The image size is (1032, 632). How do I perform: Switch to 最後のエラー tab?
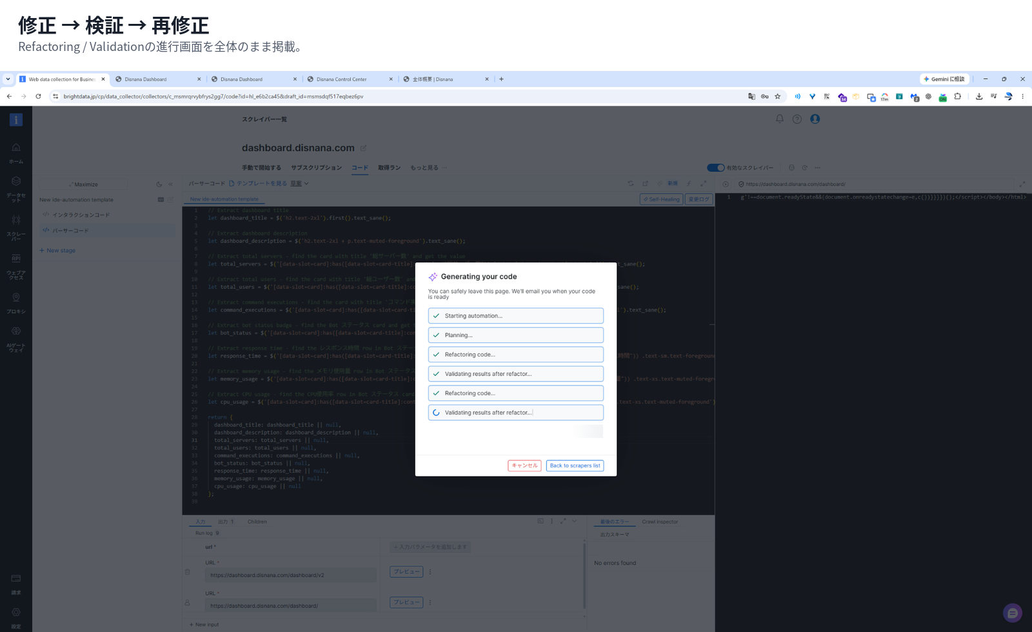pos(615,522)
